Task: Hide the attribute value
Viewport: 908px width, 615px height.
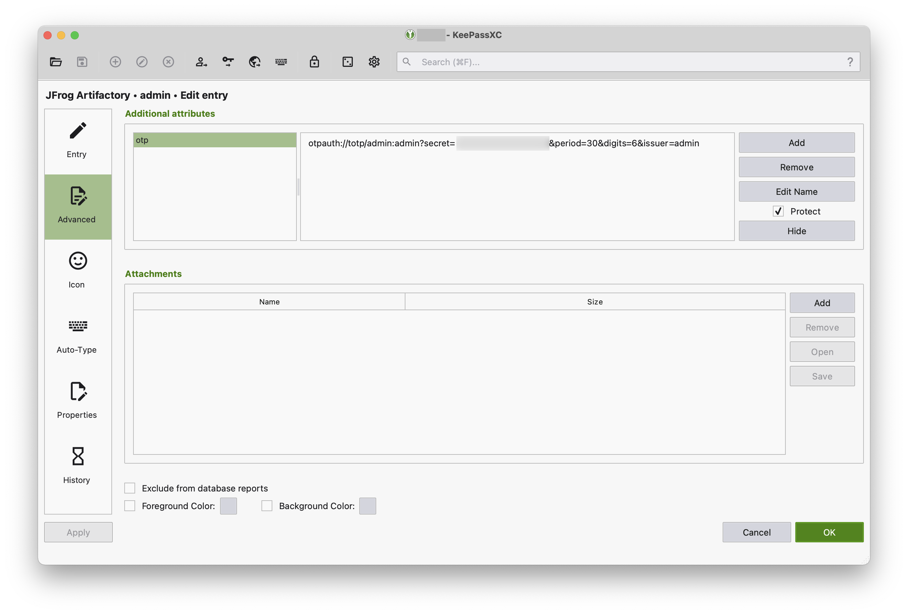Action: tap(797, 231)
